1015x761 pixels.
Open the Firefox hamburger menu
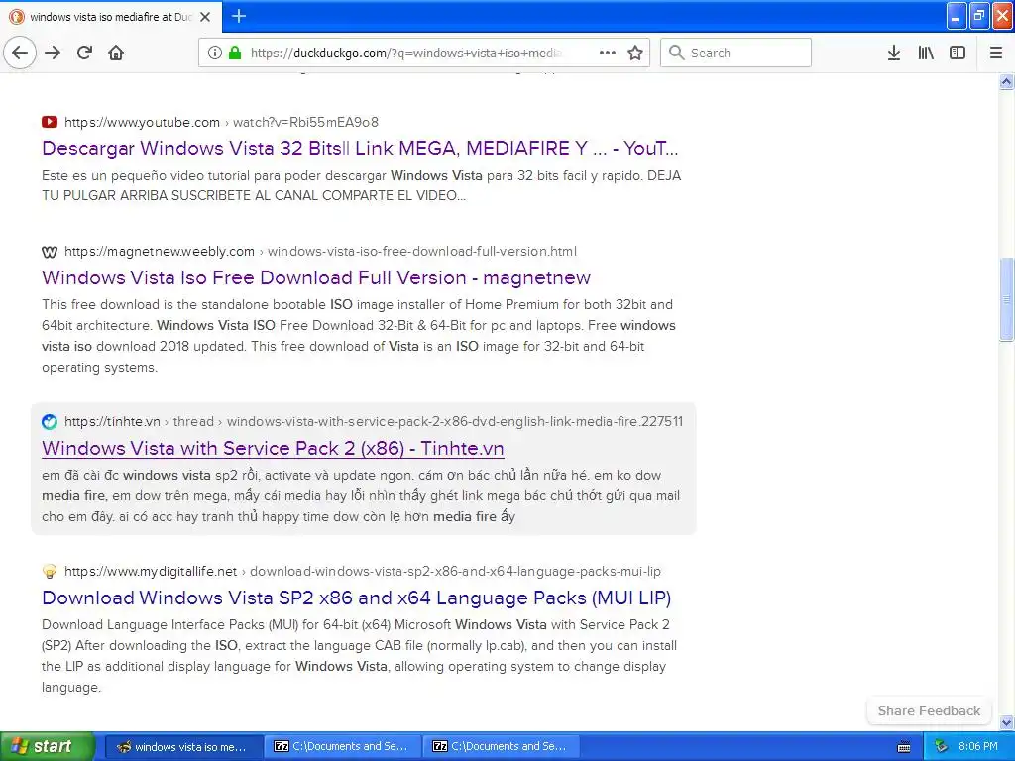coord(996,53)
